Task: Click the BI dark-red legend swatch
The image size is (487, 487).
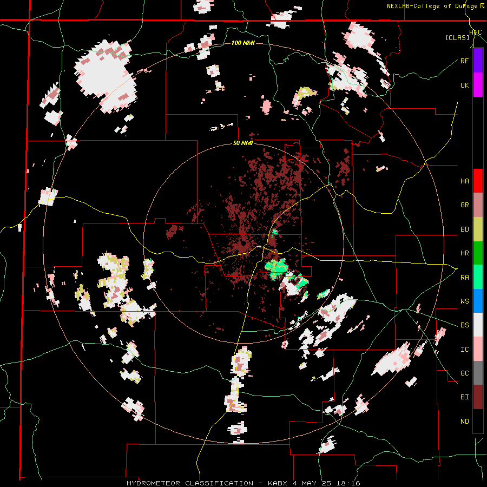Action: coord(478,397)
